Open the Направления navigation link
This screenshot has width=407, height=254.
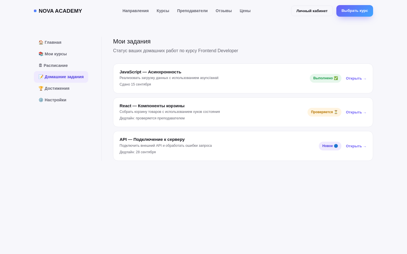[x=136, y=11]
